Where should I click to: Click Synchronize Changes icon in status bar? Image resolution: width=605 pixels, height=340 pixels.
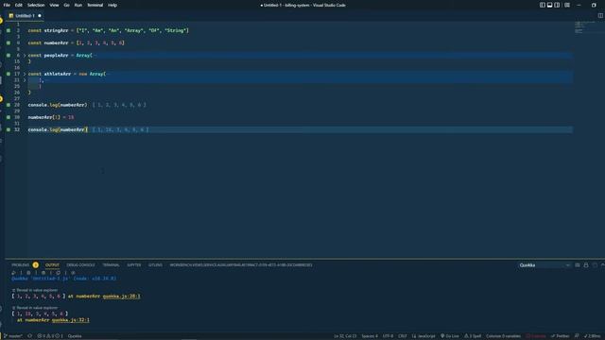tap(29, 336)
